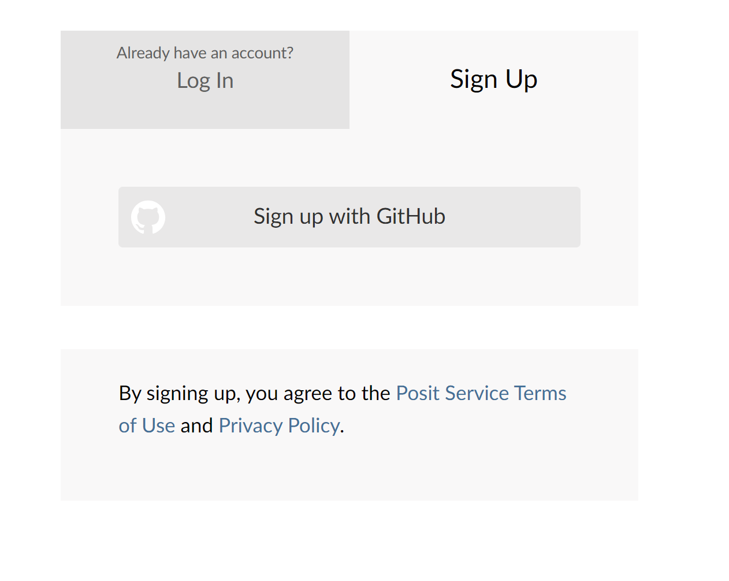Viewport: 729px width, 581px height.
Task: Click the "GitHub" word in the button
Action: (411, 217)
